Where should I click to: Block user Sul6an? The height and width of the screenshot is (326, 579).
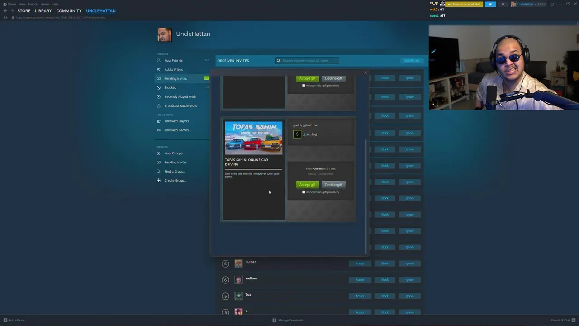[385, 264]
